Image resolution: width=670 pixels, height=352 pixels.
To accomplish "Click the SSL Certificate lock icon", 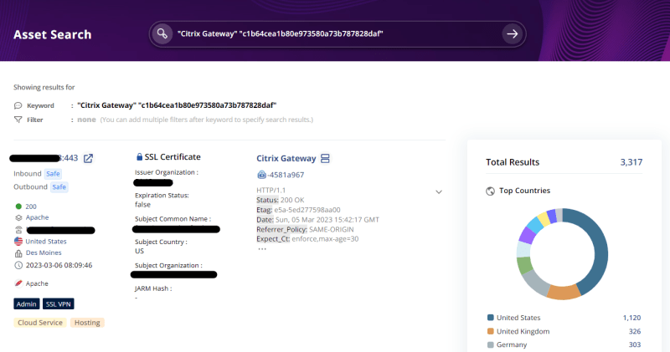I will [139, 156].
